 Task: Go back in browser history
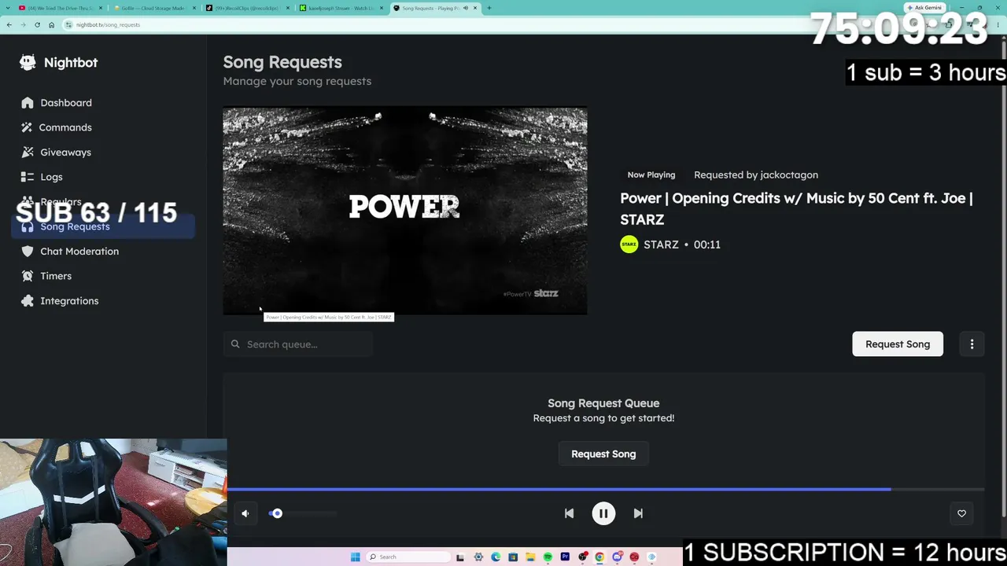[9, 24]
